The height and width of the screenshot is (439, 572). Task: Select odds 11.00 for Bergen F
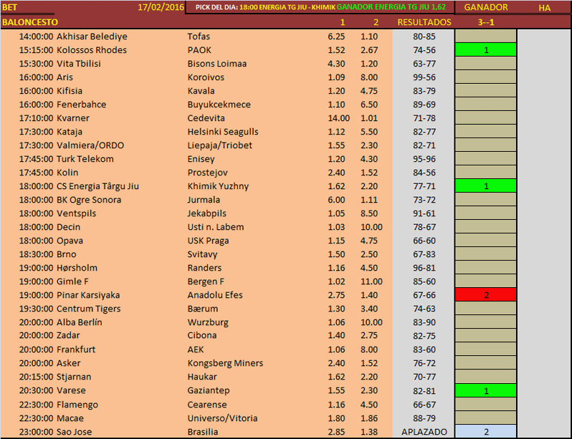tap(371, 281)
